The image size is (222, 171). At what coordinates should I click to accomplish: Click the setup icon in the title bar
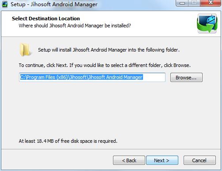point(5,4)
